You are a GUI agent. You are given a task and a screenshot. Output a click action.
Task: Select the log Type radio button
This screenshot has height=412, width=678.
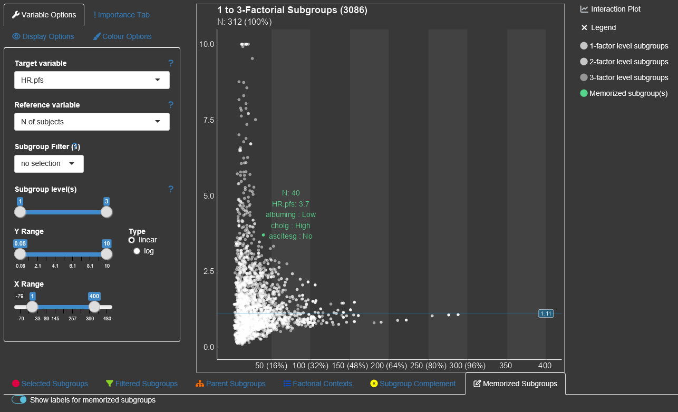[x=137, y=251]
